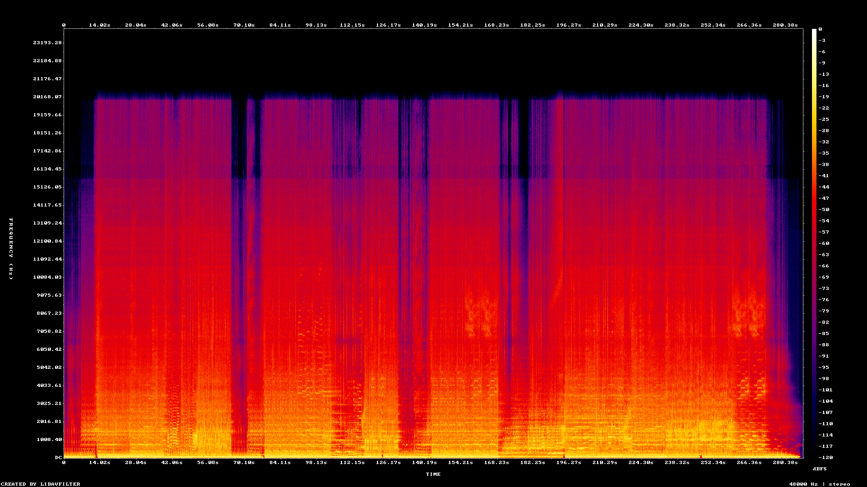This screenshot has width=867, height=487.
Task: Click the 70.10s top time label
Action: tap(244, 25)
